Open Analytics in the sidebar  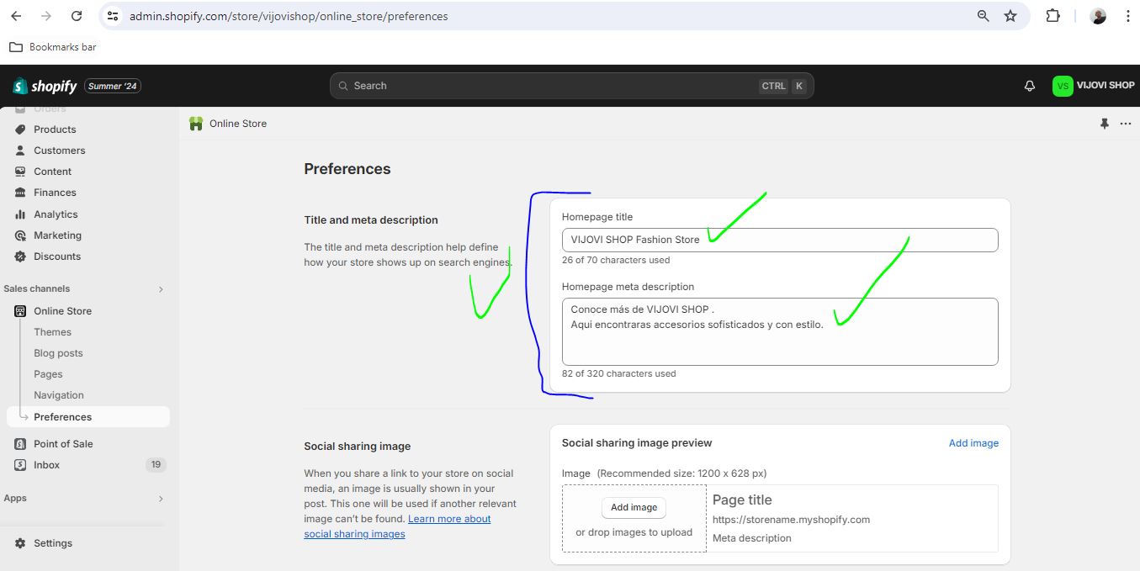tap(56, 214)
